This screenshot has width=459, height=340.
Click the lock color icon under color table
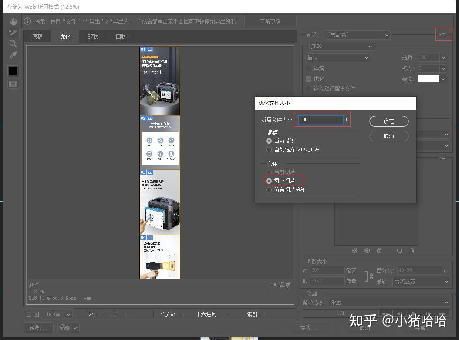(379, 250)
